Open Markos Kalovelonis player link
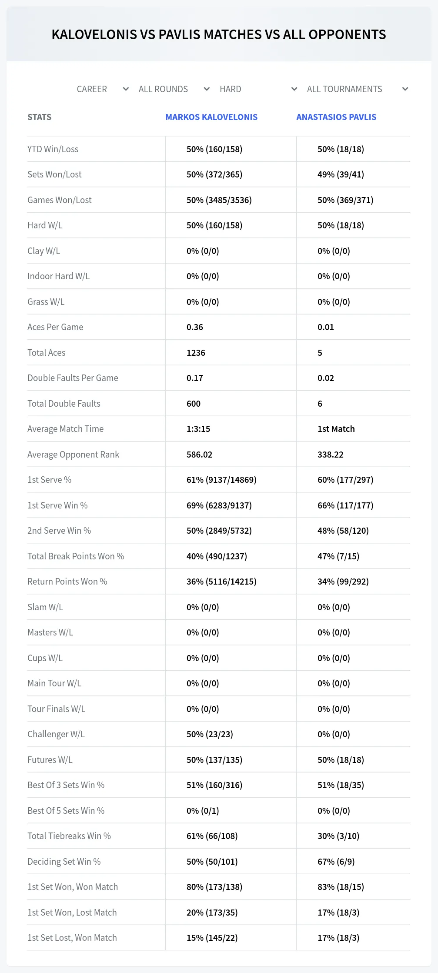The image size is (438, 973). (x=211, y=117)
